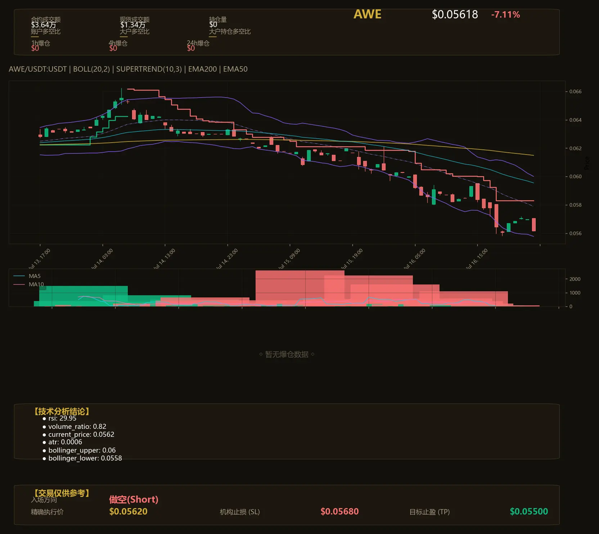Screen dimensions: 599x534
Task: Click the 机构止损 (SL) label
Action: (x=240, y=512)
